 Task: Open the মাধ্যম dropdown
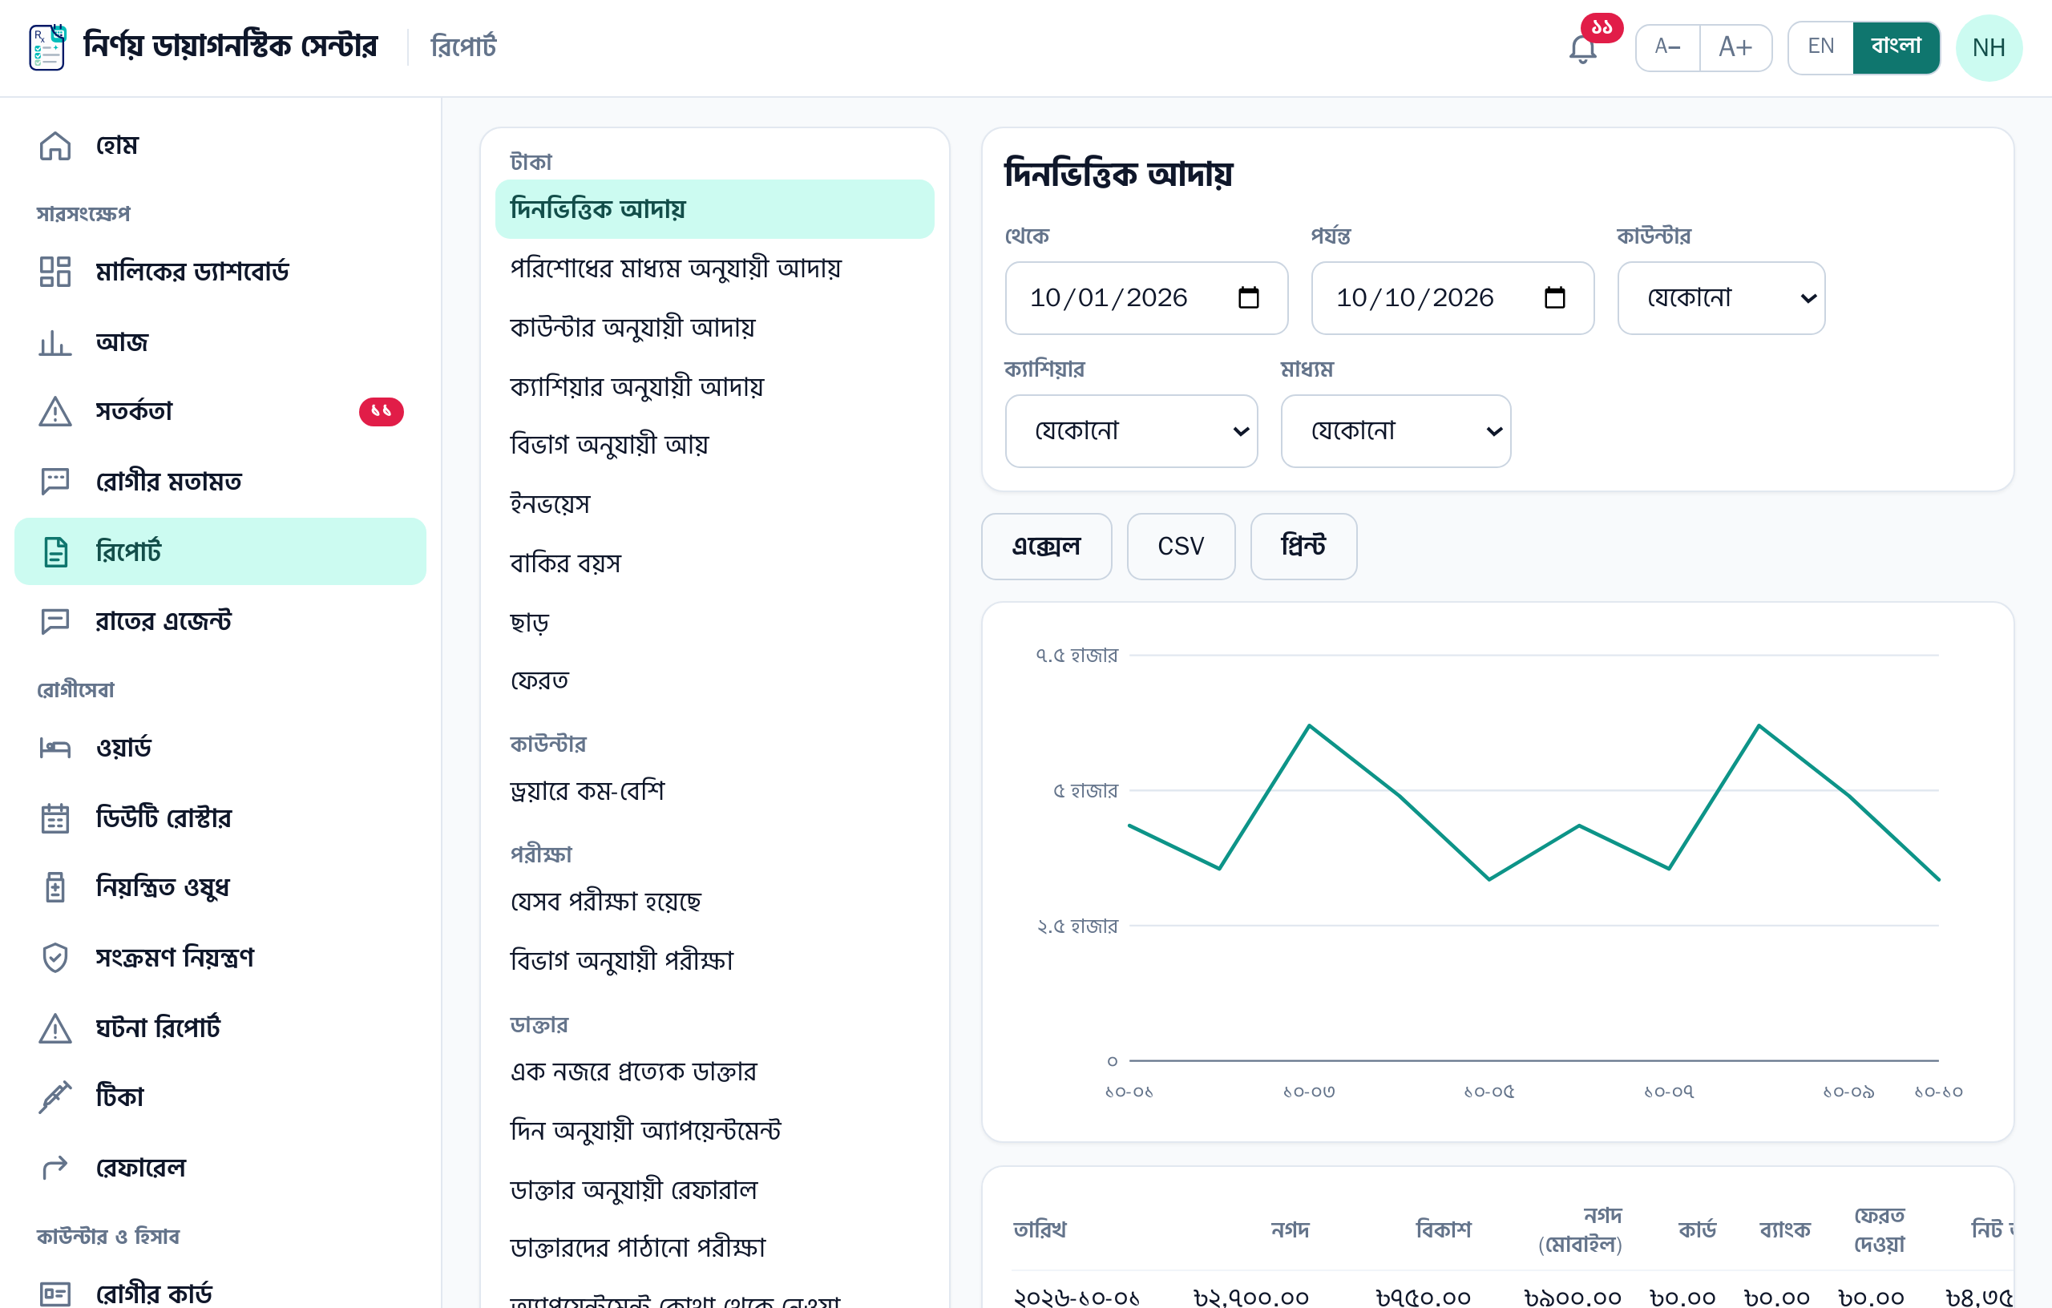[x=1395, y=430]
